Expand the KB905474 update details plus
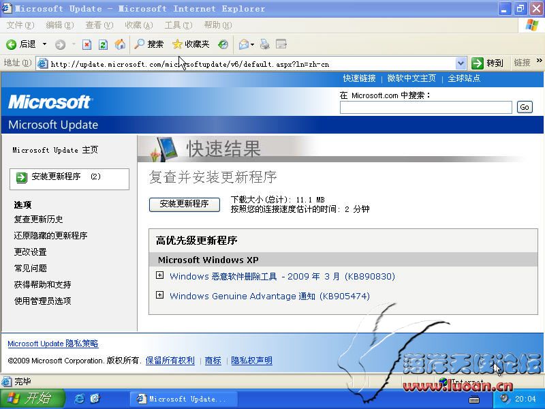 (x=159, y=295)
